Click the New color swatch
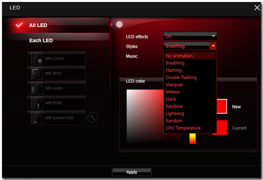Viewport: 263px width, 180px height. pyautogui.click(x=222, y=106)
